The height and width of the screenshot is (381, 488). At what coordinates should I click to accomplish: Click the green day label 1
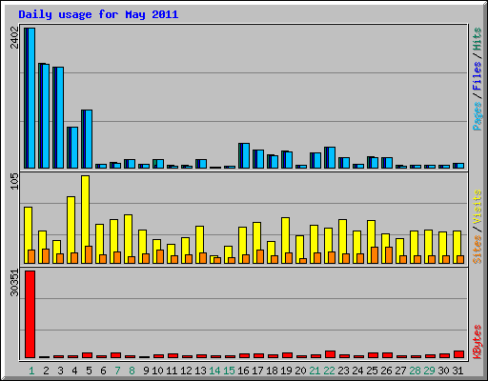pyautogui.click(x=31, y=371)
